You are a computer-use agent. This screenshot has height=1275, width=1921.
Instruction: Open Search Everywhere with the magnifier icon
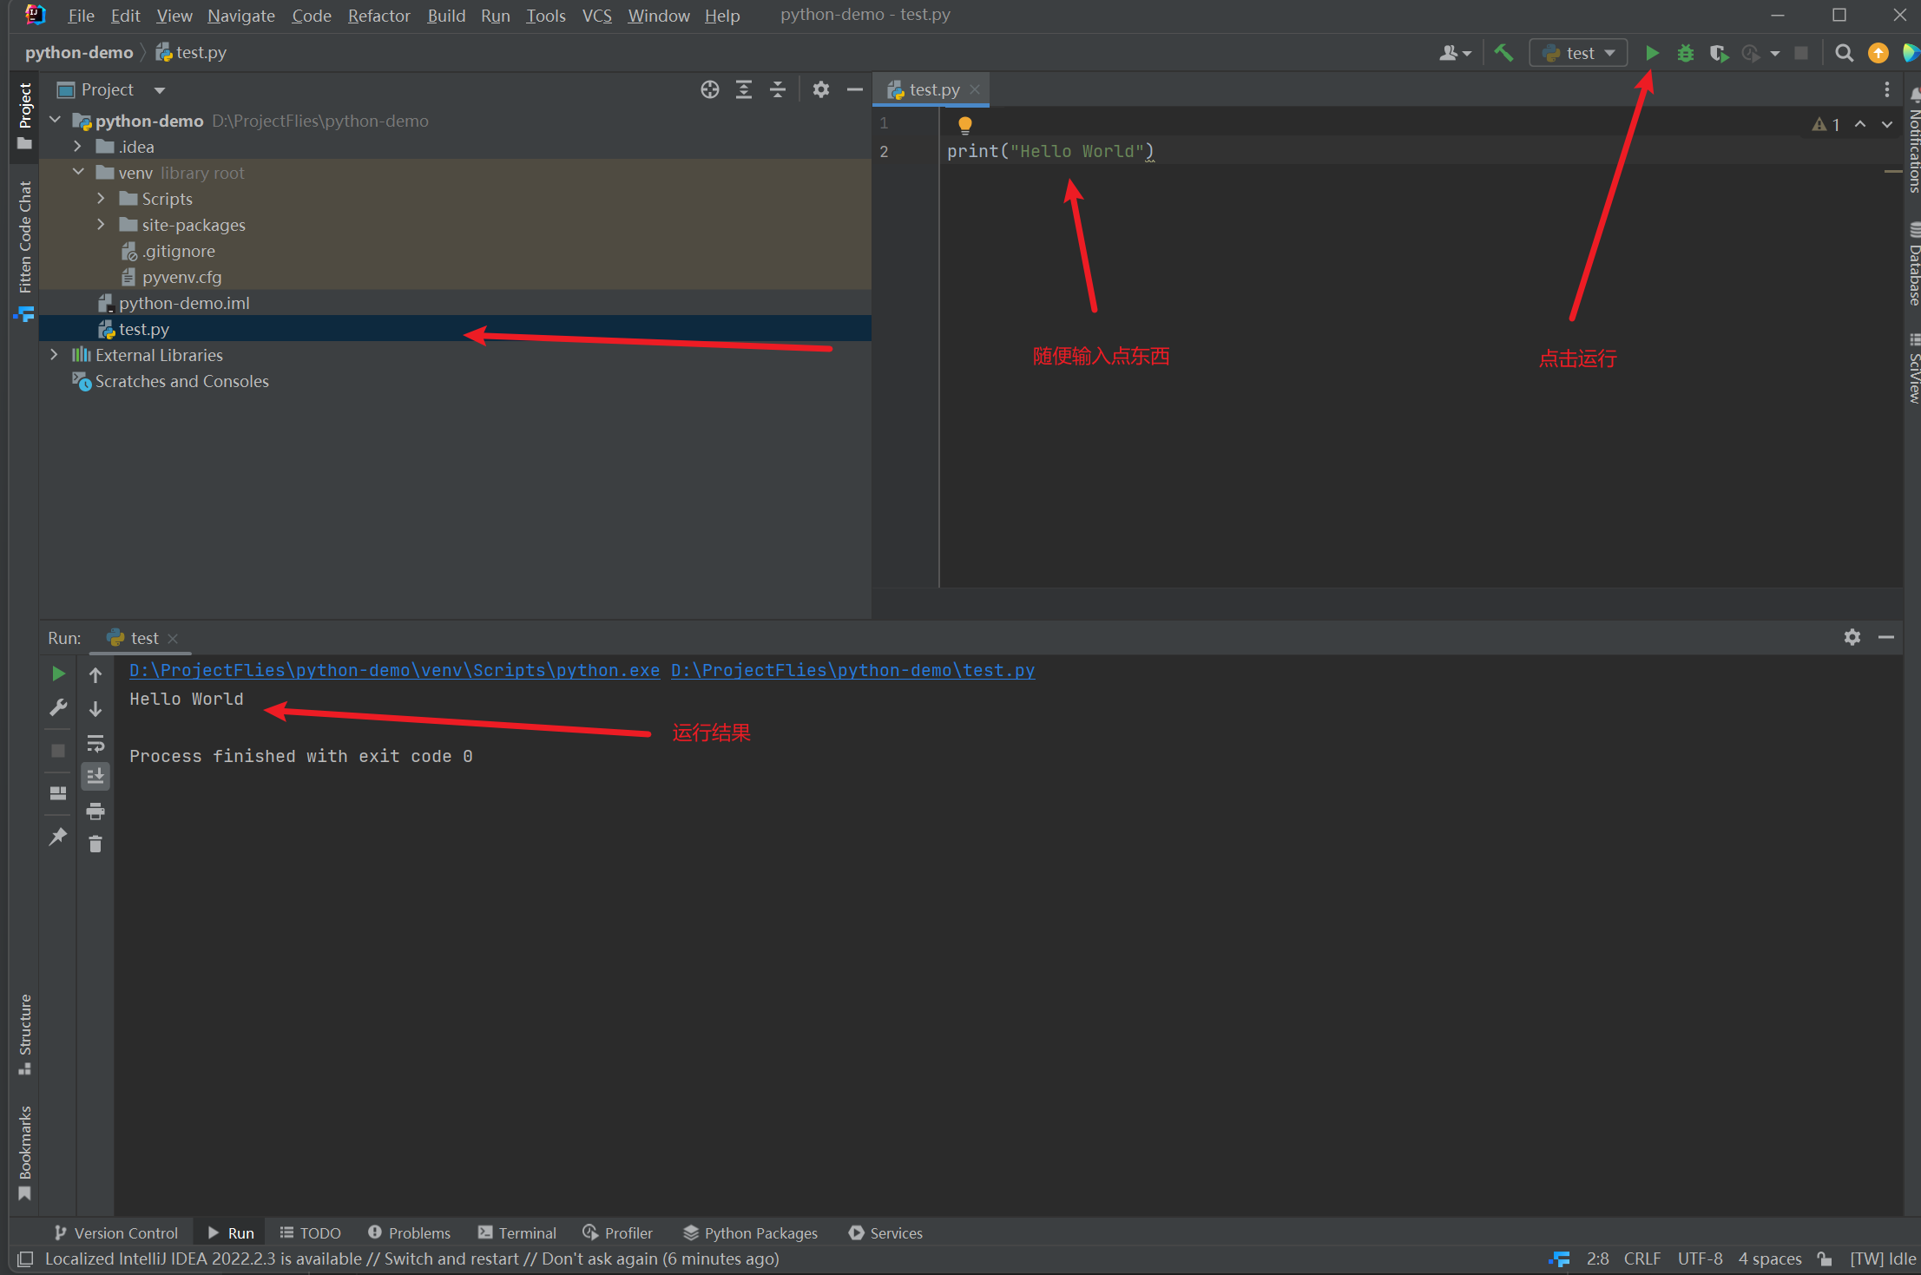(1844, 53)
